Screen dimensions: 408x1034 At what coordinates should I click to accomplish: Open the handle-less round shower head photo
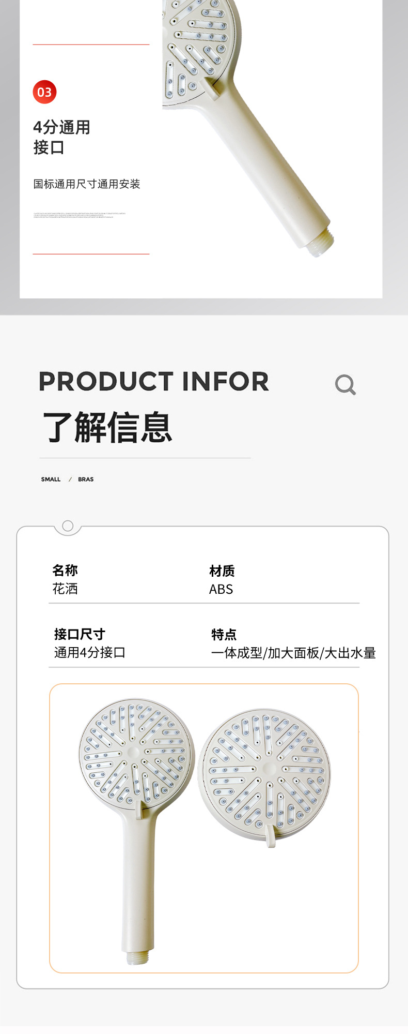point(265,771)
